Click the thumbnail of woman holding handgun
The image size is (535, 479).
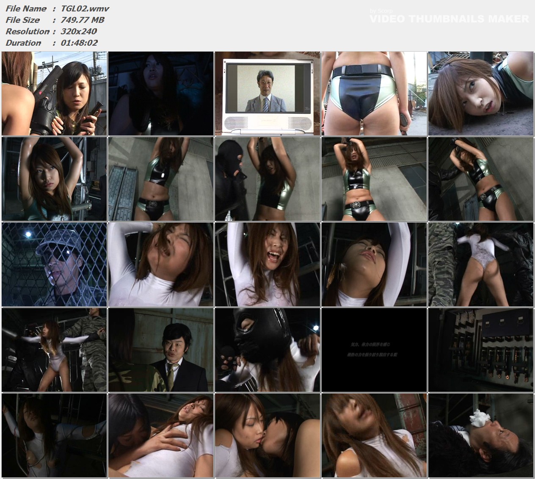point(54,94)
